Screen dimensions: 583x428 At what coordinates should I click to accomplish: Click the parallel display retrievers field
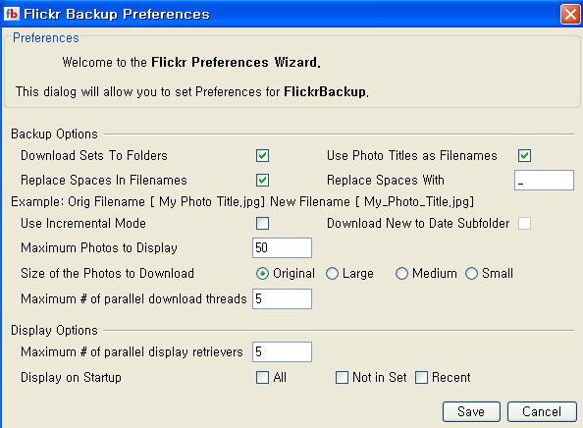283,351
